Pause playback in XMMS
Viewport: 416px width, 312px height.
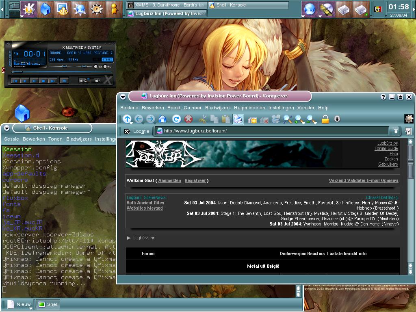coord(34,81)
